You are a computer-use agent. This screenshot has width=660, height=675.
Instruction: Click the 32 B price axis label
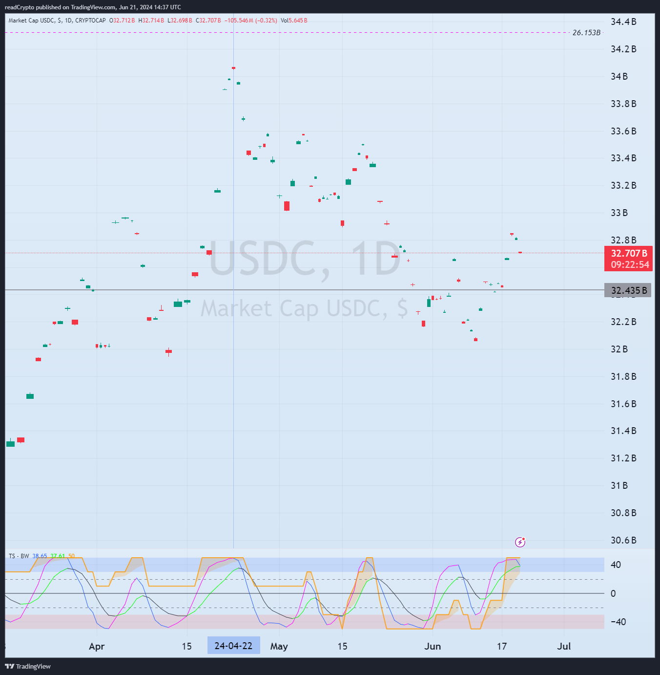[x=619, y=349]
